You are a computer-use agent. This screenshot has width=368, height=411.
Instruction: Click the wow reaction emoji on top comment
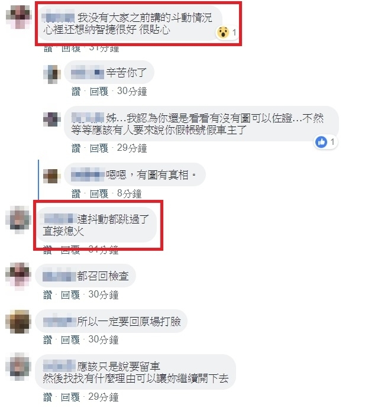pos(223,33)
